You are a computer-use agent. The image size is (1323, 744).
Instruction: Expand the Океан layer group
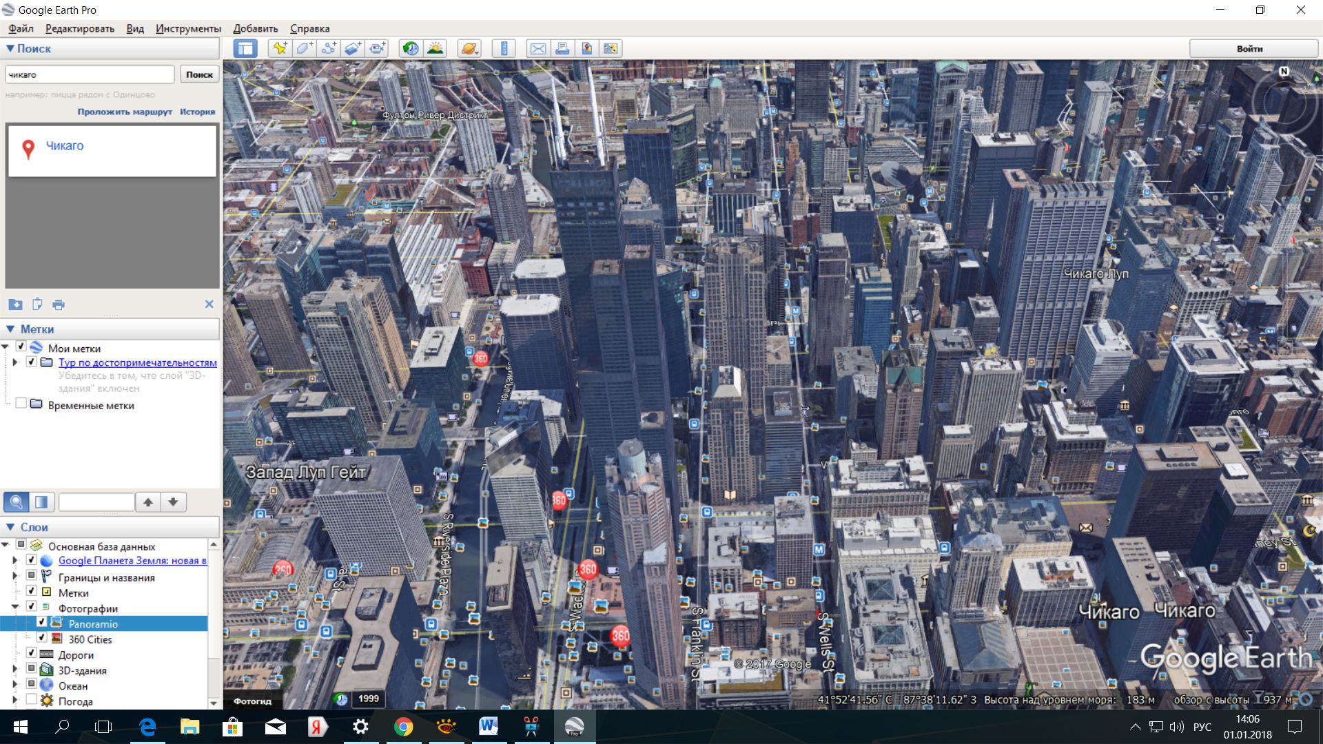click(x=15, y=685)
